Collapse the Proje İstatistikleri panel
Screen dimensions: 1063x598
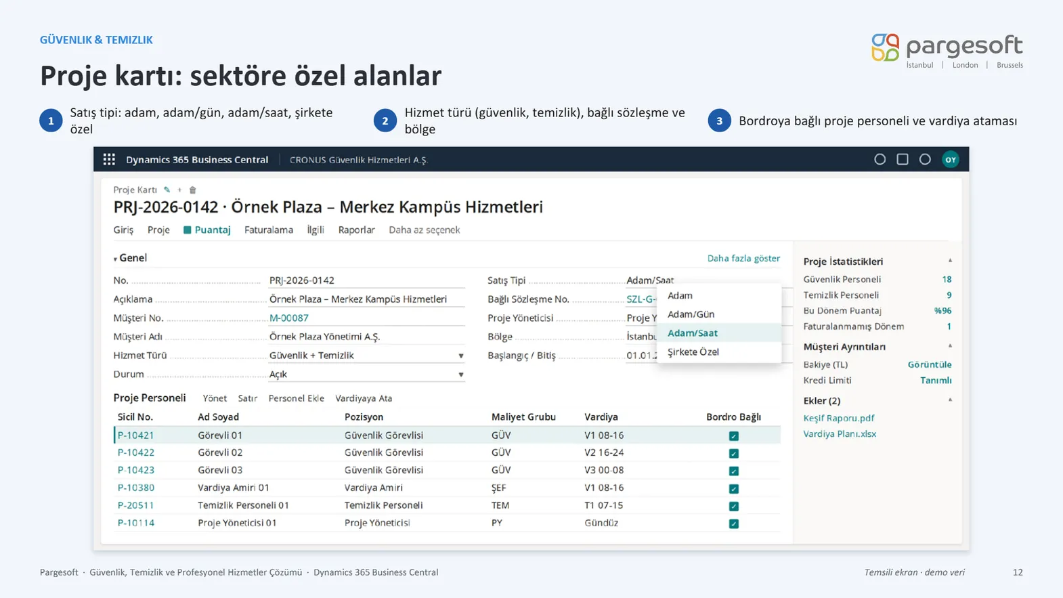coord(950,261)
